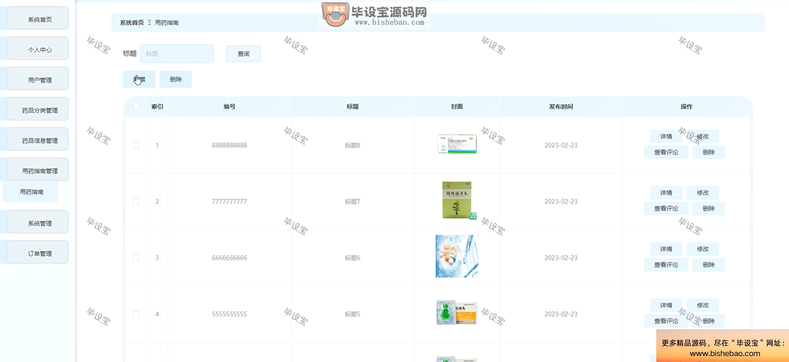Open cover thumbnail for 标题8
This screenshot has width=789, height=362.
pyautogui.click(x=457, y=144)
